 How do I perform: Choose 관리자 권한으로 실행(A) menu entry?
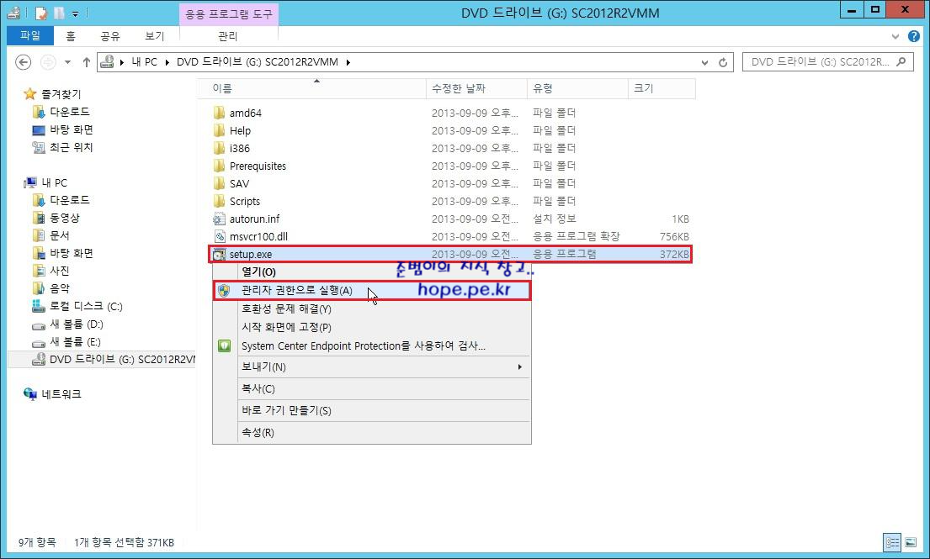(372, 290)
